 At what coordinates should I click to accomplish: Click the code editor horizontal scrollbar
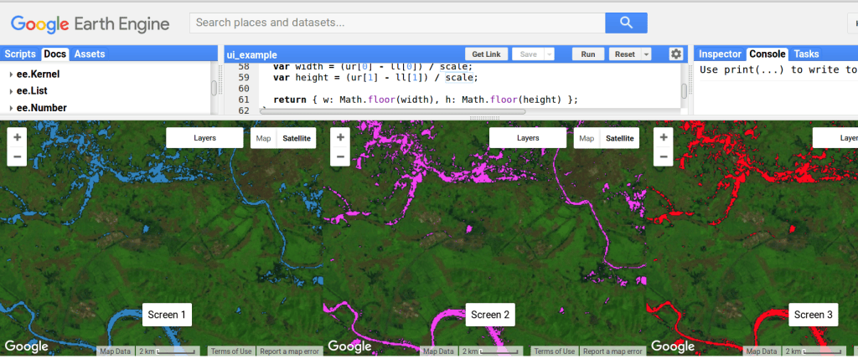393,111
